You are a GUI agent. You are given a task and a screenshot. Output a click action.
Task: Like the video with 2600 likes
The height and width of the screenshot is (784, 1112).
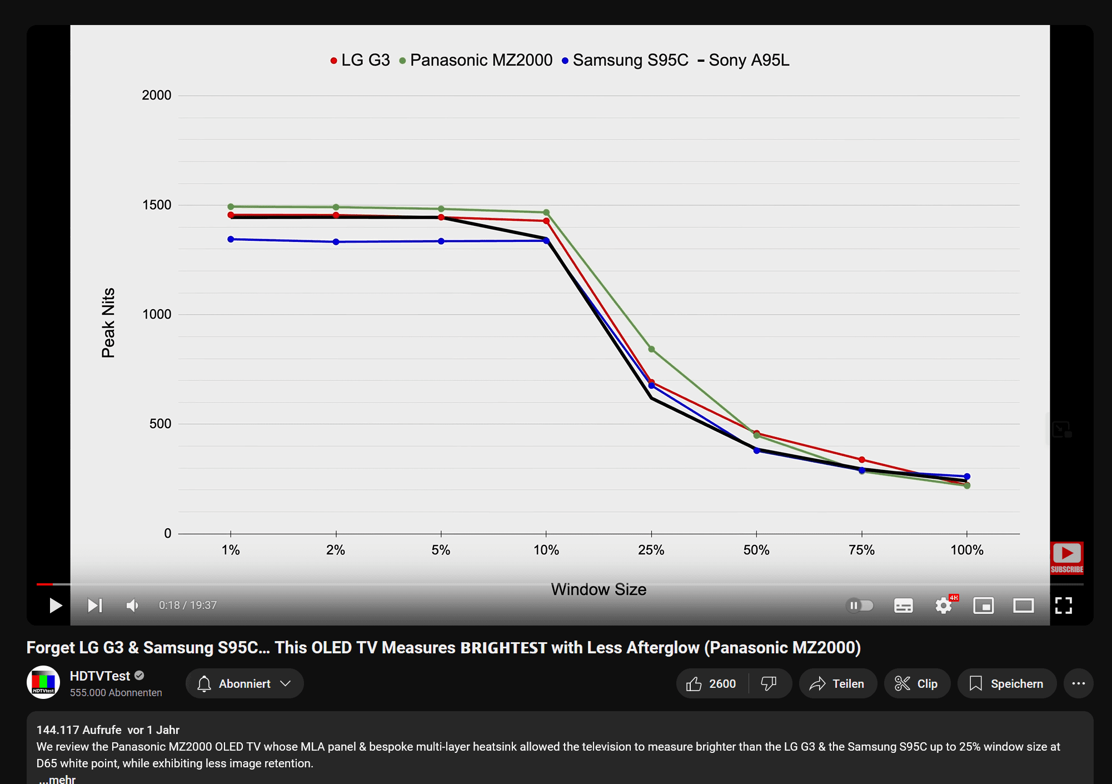(x=712, y=683)
